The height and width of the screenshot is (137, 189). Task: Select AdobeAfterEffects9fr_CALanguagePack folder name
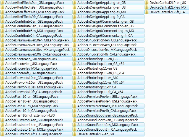pos(34,17)
